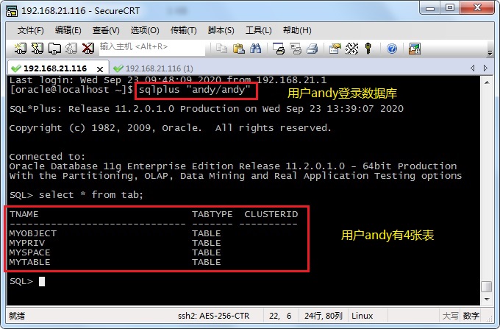The image size is (500, 329).
Task: Close the 192.168.21.116 tab with X
Action: click(x=100, y=69)
